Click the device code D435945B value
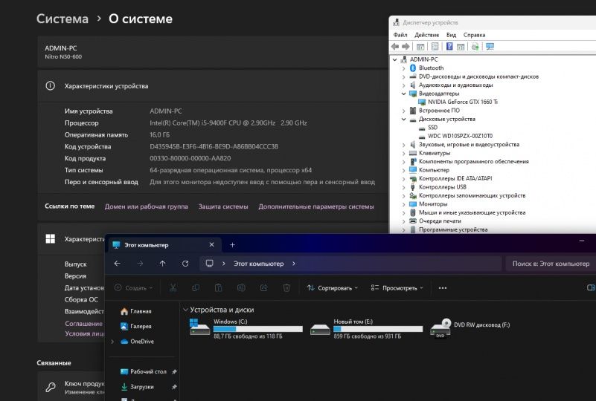The width and height of the screenshot is (596, 401). [214, 146]
